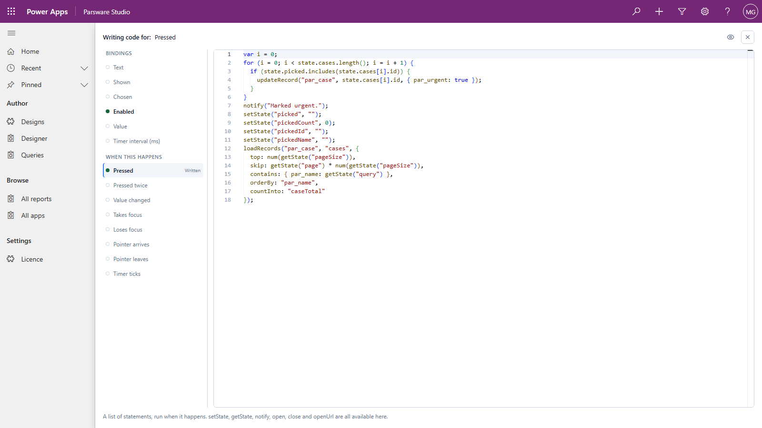Screen dimensions: 762x428
Task: Click the plus icon in header
Action: click(x=659, y=11)
